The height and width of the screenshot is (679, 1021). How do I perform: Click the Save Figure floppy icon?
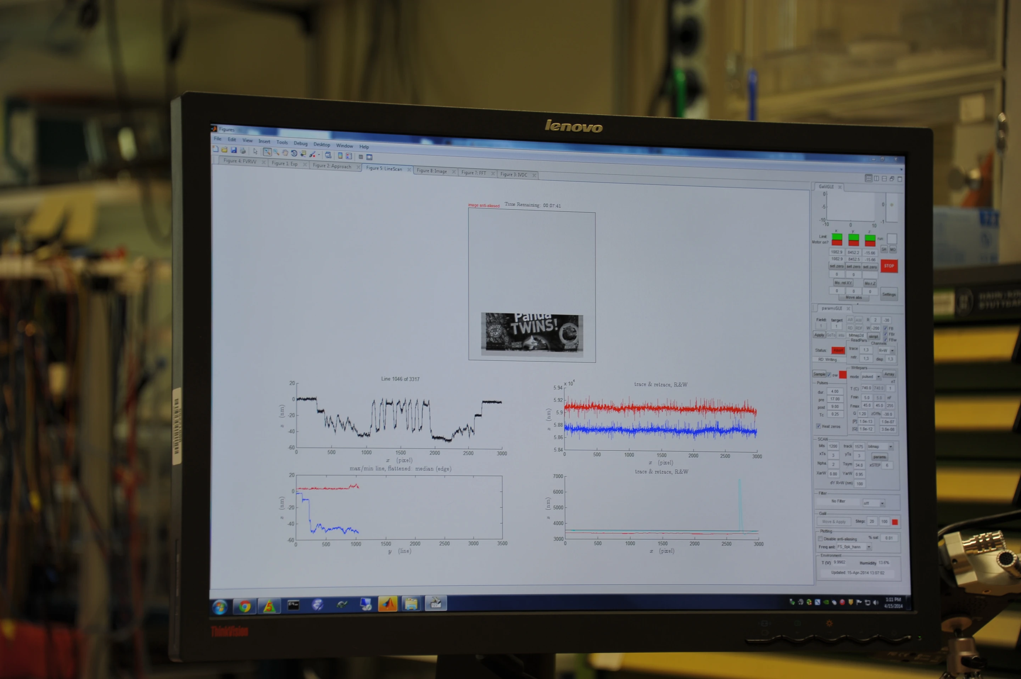pyautogui.click(x=234, y=150)
